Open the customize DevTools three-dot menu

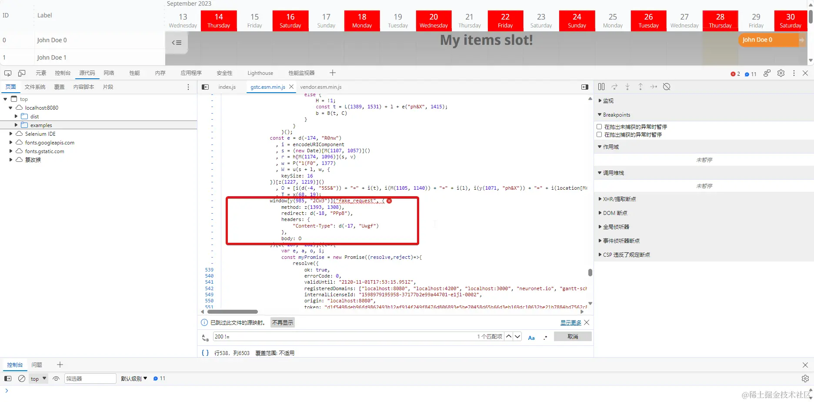(x=794, y=73)
